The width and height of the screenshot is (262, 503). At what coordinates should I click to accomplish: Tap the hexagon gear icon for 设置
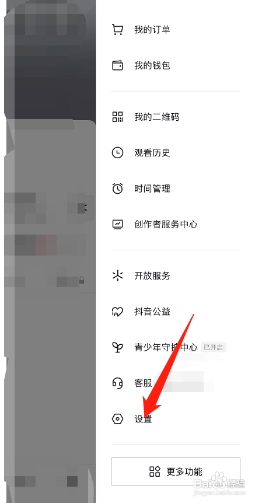117,419
